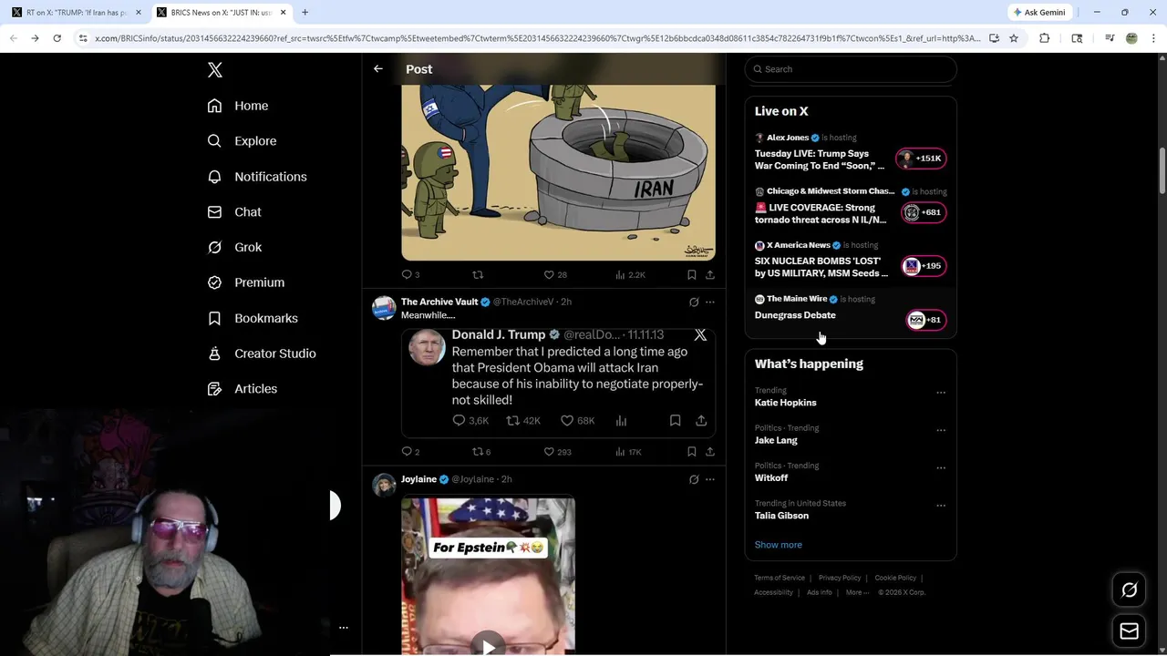Analytics icon in embedded Trump tweet

pyautogui.click(x=621, y=421)
